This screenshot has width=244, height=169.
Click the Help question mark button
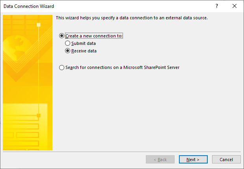pos(216,6)
